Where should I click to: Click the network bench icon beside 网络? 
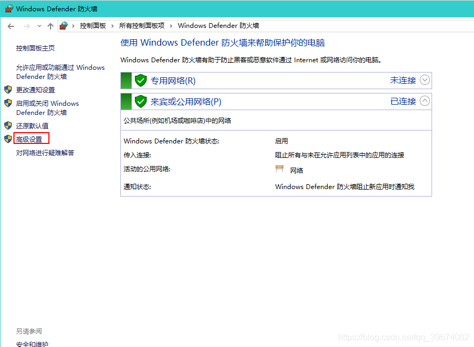point(279,169)
